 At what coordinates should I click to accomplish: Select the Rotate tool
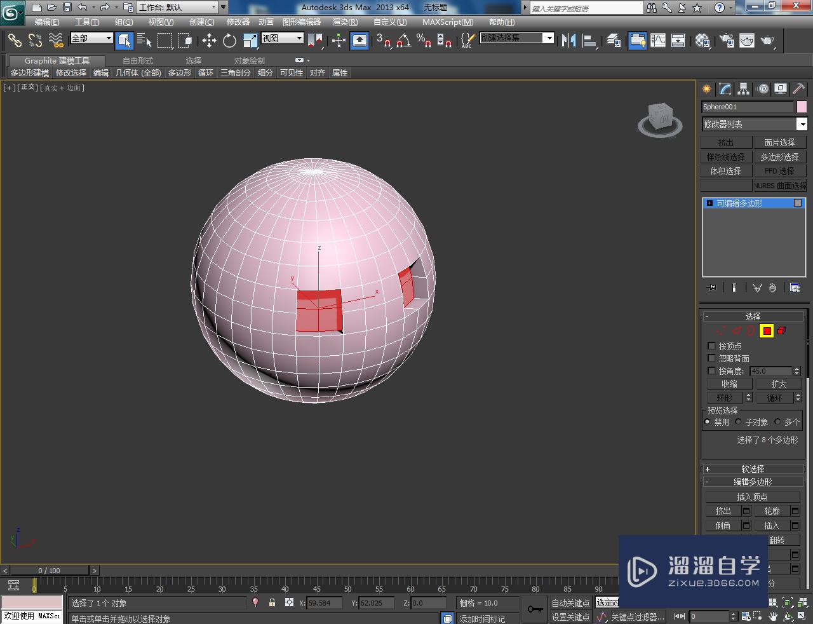pyautogui.click(x=229, y=41)
